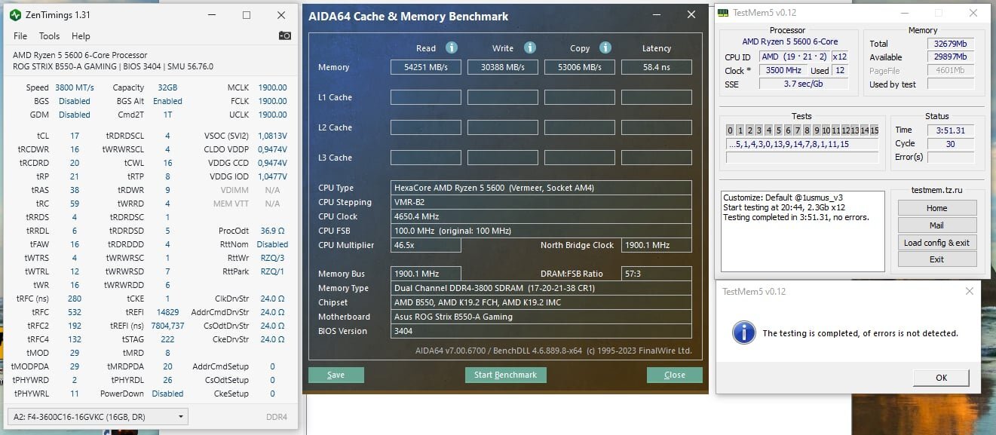The image size is (996, 435).
Task: Click the Cmd2T value 1T
Action: pyautogui.click(x=167, y=115)
